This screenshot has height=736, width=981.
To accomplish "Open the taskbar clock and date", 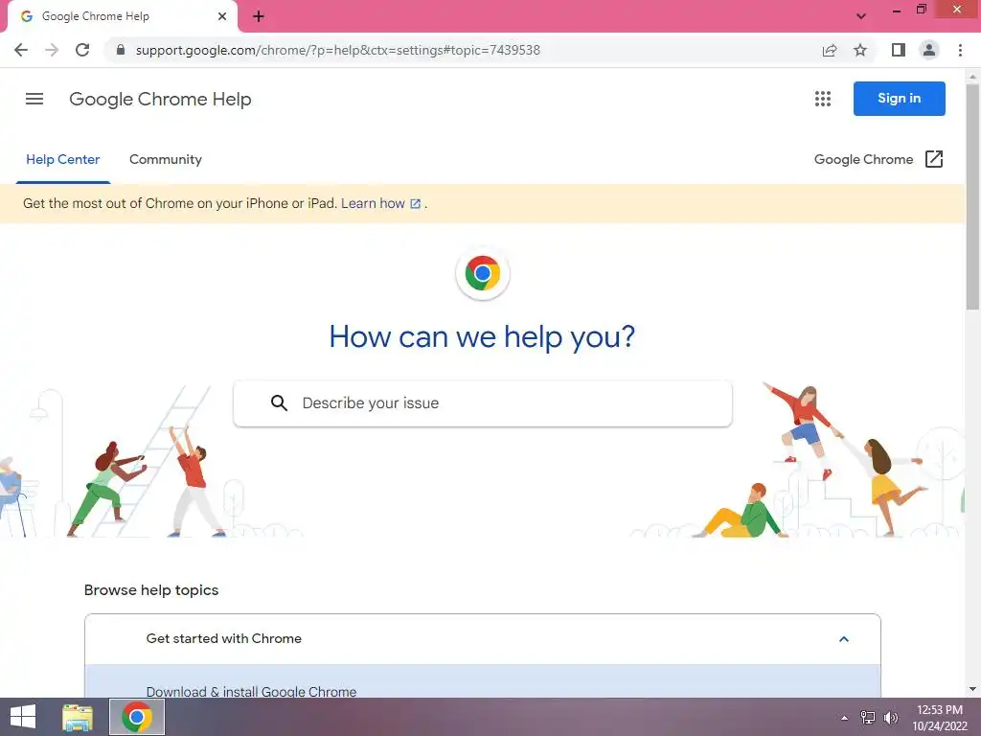I will coord(940,718).
